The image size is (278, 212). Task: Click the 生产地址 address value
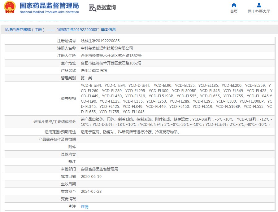pos(111,63)
